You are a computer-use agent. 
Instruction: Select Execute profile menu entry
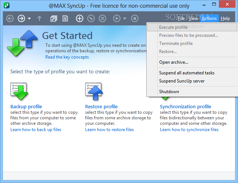pos(192,27)
